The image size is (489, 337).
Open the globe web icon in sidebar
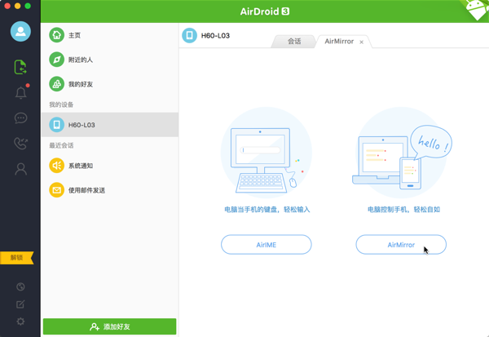coord(20,286)
